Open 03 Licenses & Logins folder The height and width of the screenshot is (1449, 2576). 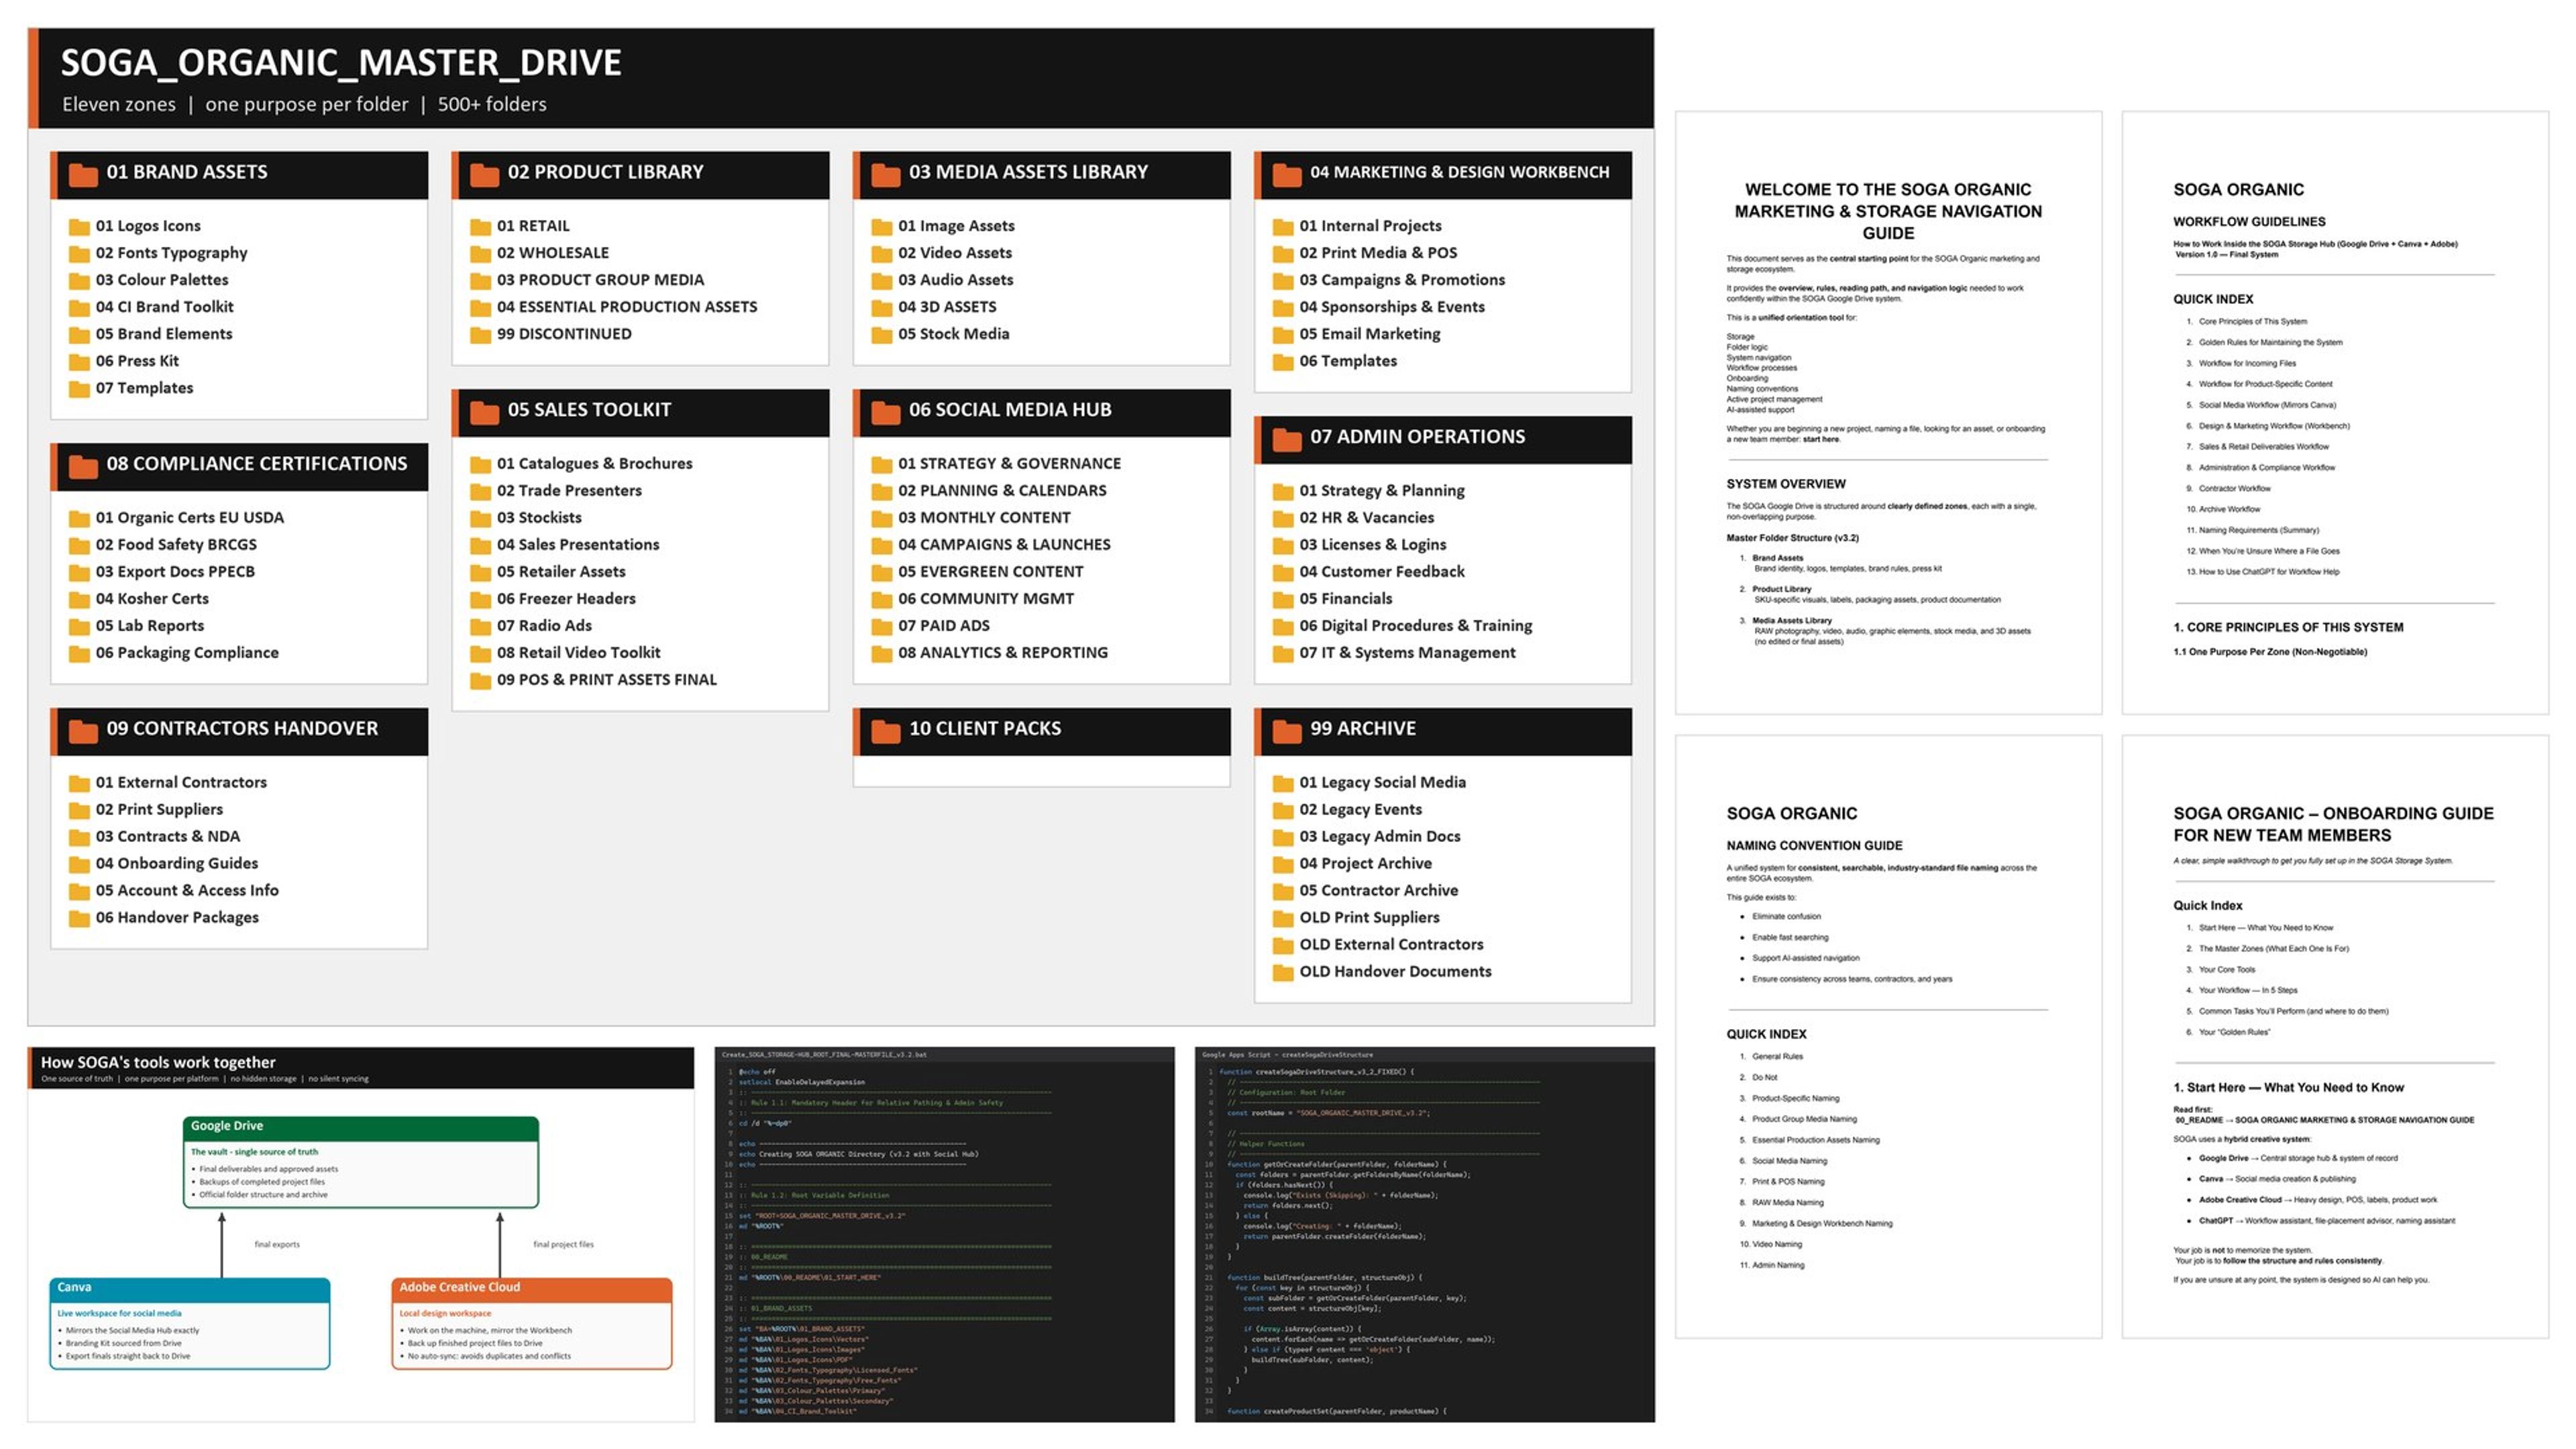point(1360,545)
